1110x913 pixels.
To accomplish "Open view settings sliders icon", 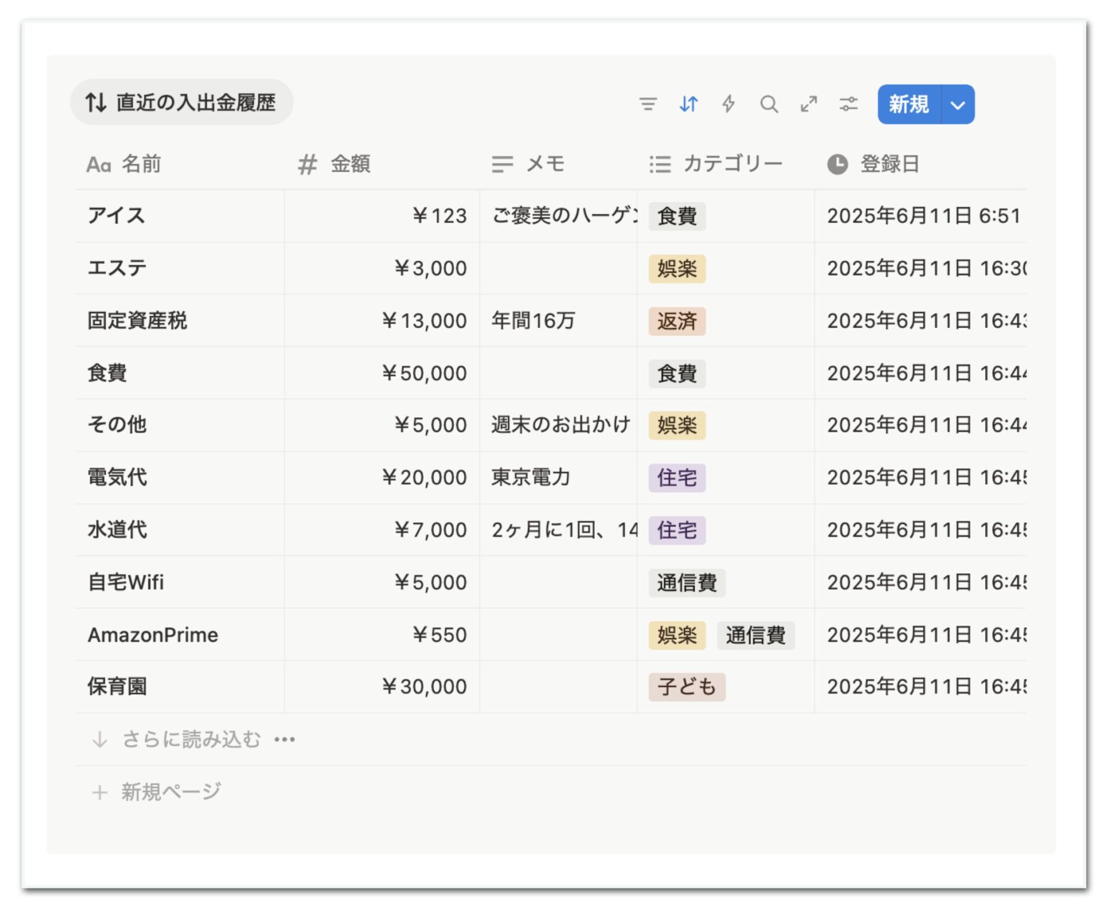I will click(x=848, y=104).
